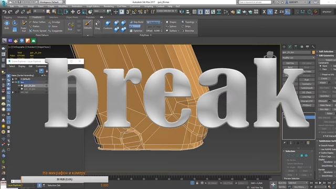
Task: Click the Undo arrow icon
Action: tap(5, 12)
